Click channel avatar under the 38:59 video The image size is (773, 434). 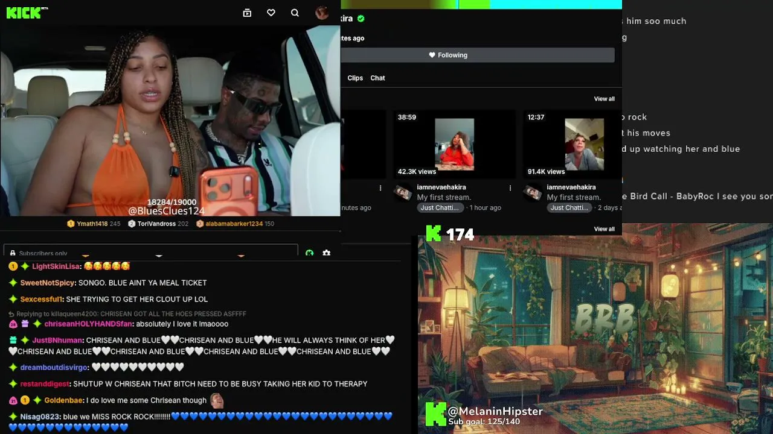402,193
